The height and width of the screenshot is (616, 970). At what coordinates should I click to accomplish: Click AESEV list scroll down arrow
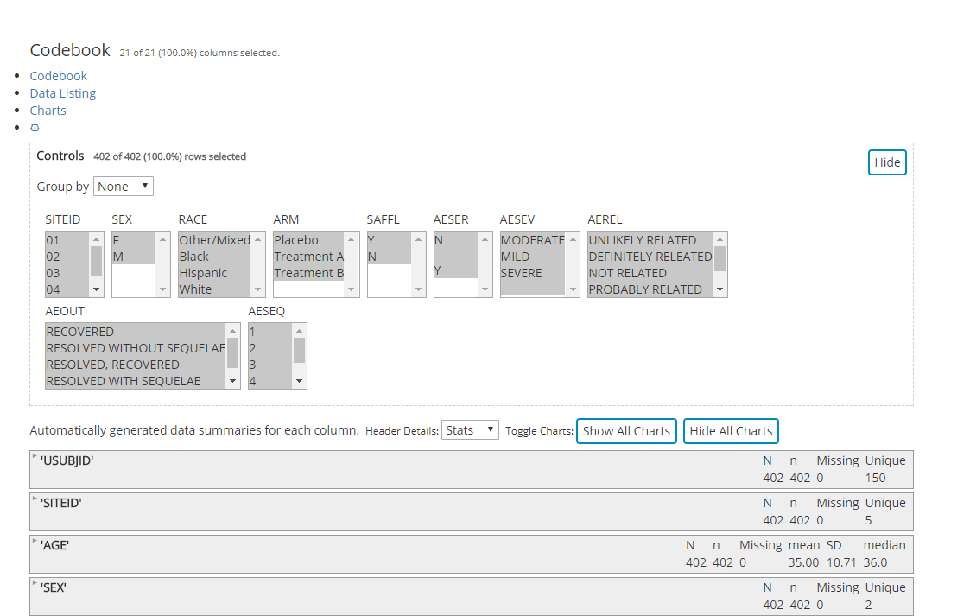click(x=573, y=289)
